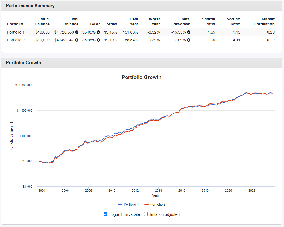Viewport: 284px width, 227px height.
Task: Click info icon next to Portfolio 2 final balance $4,653,647
Action: (77, 40)
